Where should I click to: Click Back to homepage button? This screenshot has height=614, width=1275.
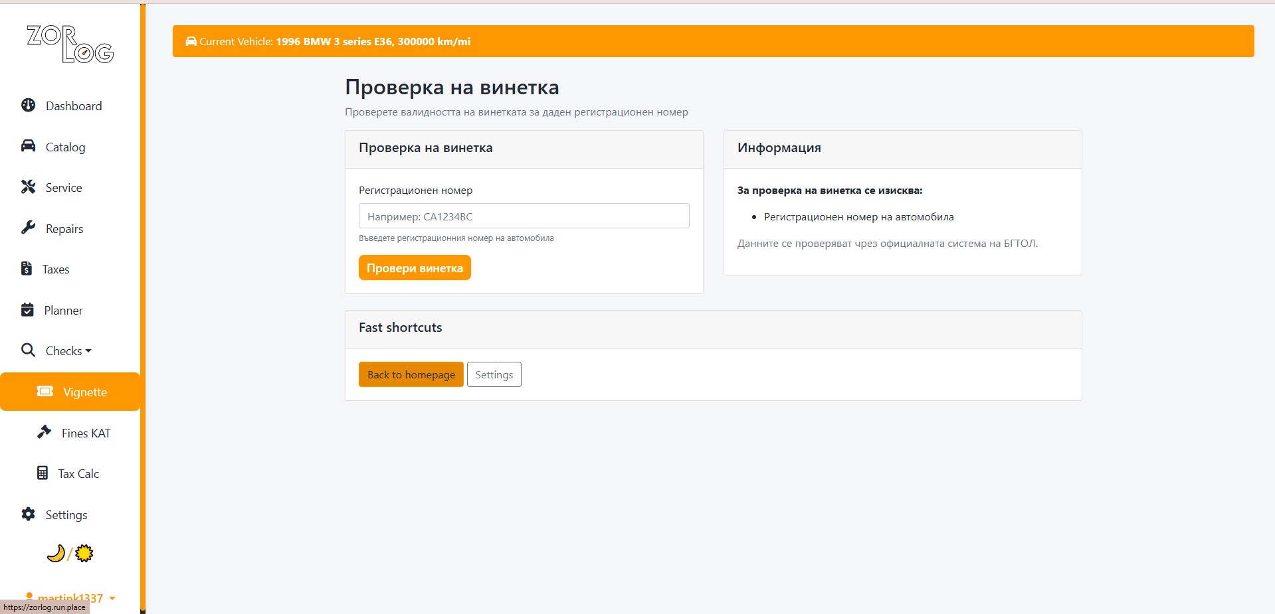pos(411,375)
